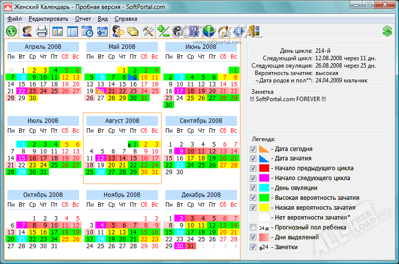Open the user profiles icon
This screenshot has width=399, height=264.
(x=27, y=32)
